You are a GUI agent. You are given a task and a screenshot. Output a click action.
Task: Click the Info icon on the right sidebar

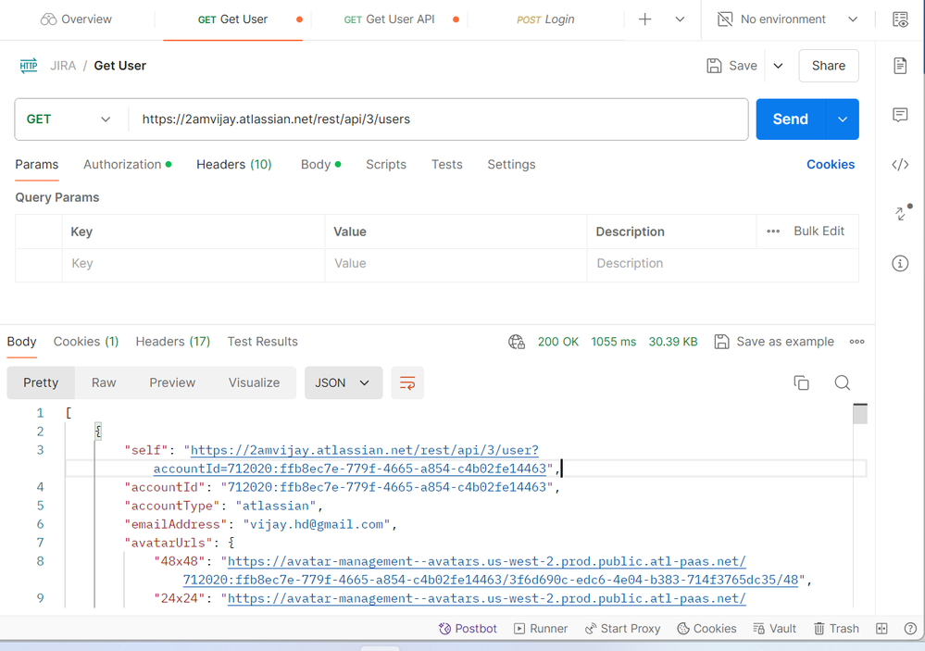899,263
